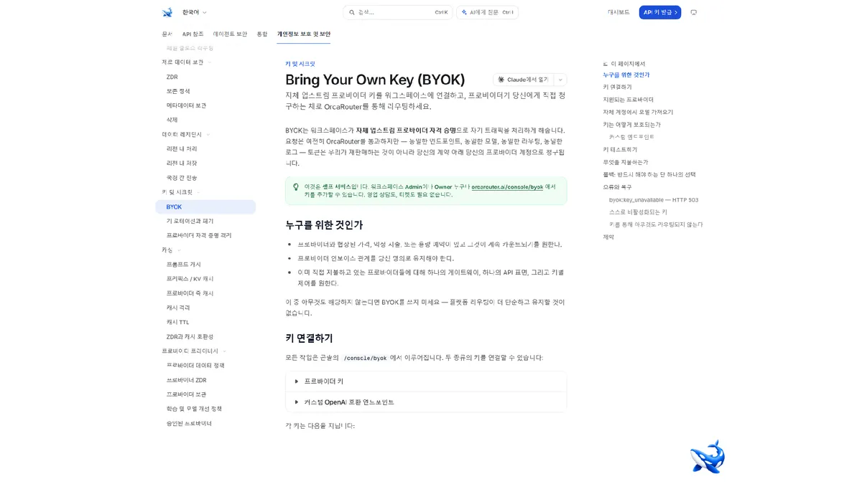Switch to the 에이전트 보안 tab
862x484 pixels.
click(x=230, y=34)
